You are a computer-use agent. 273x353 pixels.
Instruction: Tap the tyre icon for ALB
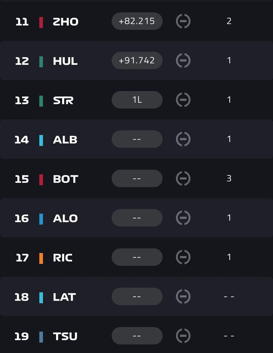click(183, 139)
